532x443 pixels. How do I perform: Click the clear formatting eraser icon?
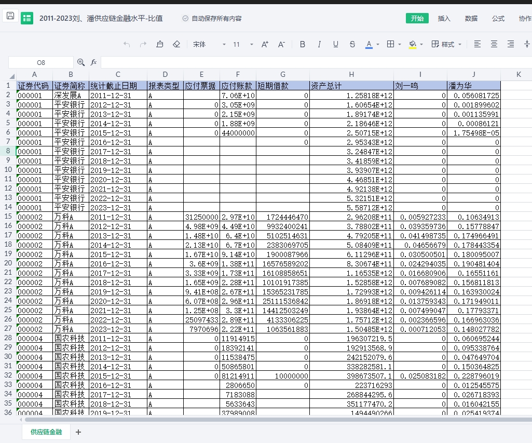[x=176, y=44]
